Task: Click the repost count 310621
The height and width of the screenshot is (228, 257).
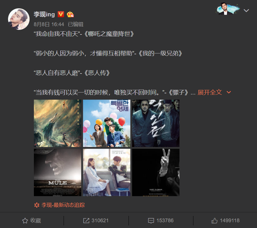Action: pos(100,221)
